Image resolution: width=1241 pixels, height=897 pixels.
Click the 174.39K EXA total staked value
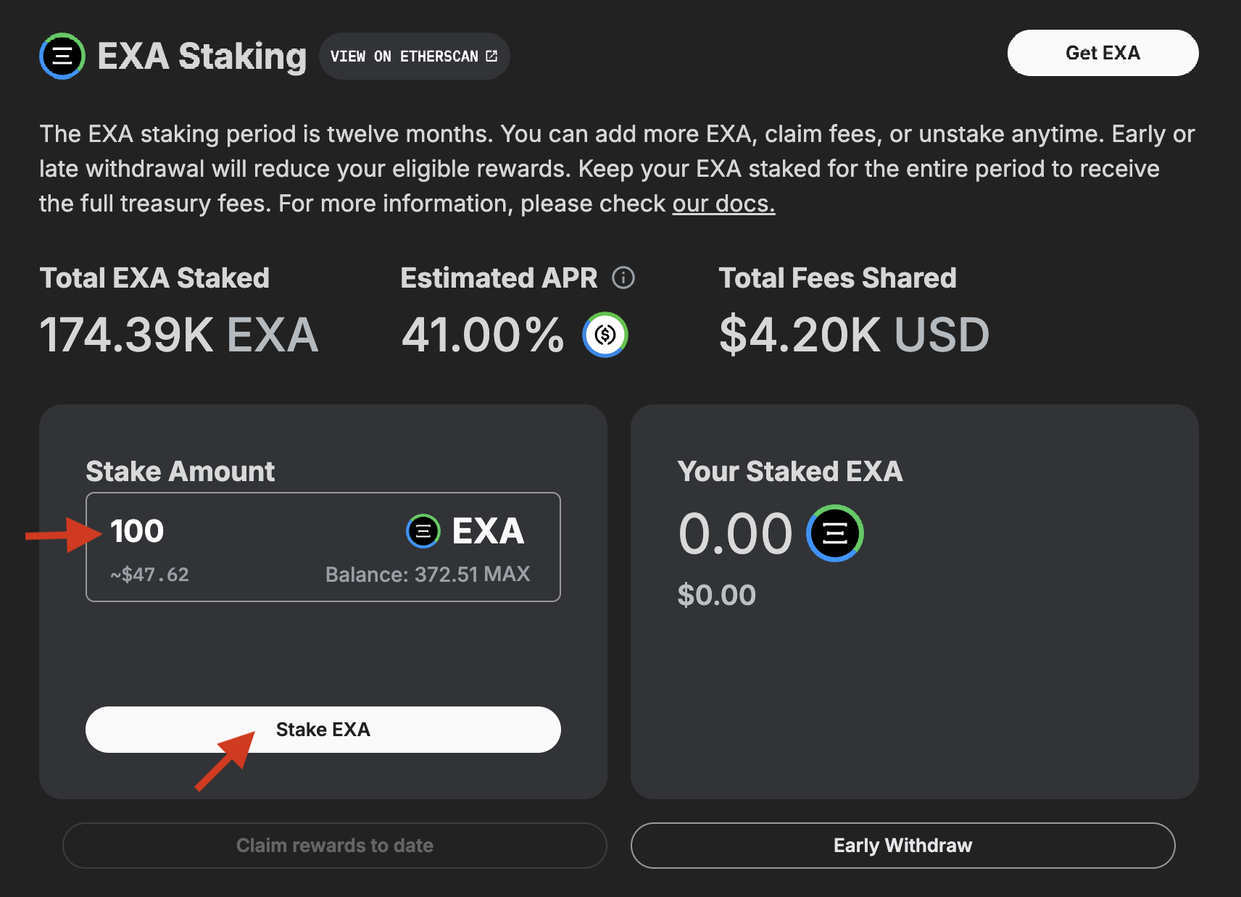point(179,335)
